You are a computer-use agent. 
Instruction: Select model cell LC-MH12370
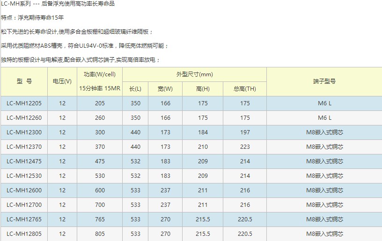(x=24, y=147)
